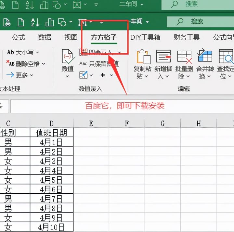Click the Ab 大小写 icon
Screen dimensions: 234x232
pyautogui.click(x=10, y=52)
